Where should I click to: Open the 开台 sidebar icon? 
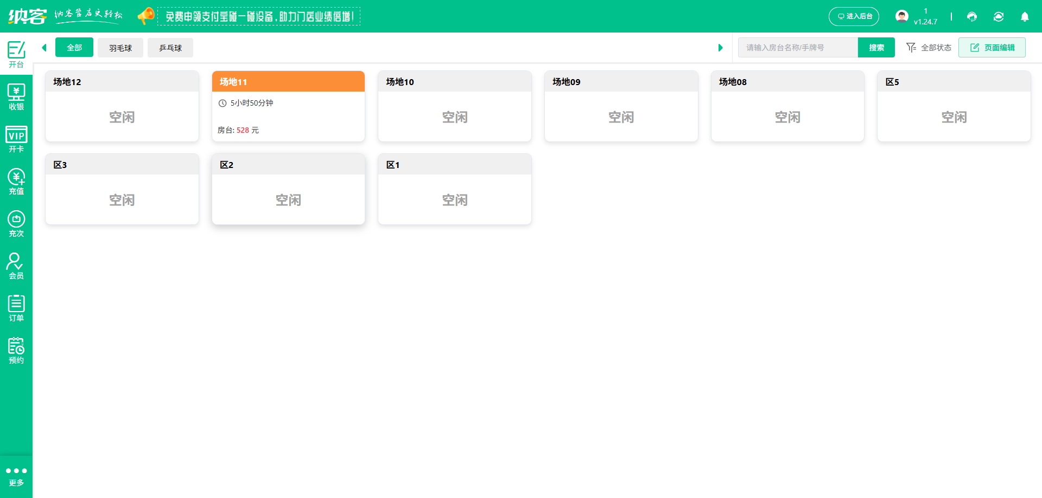16,54
